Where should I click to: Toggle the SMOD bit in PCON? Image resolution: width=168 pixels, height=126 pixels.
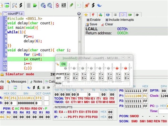(x=134, y=116)
